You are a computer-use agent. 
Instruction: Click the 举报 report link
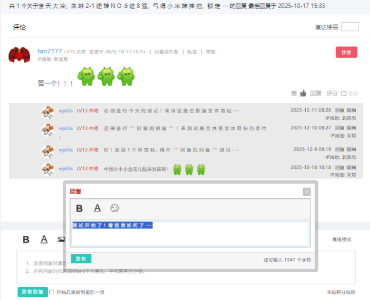[x=211, y=52]
